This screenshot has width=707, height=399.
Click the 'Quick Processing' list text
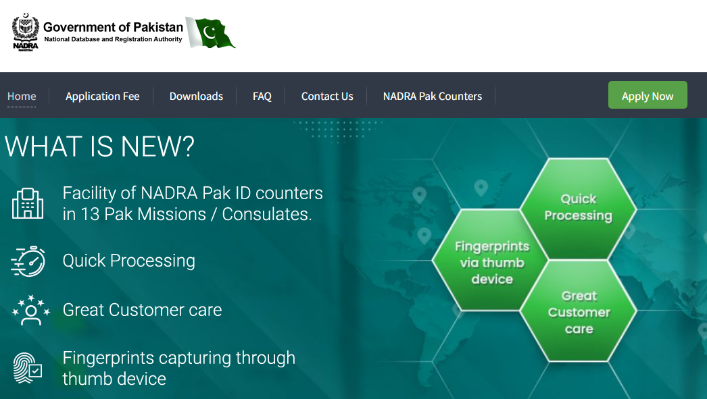click(129, 261)
